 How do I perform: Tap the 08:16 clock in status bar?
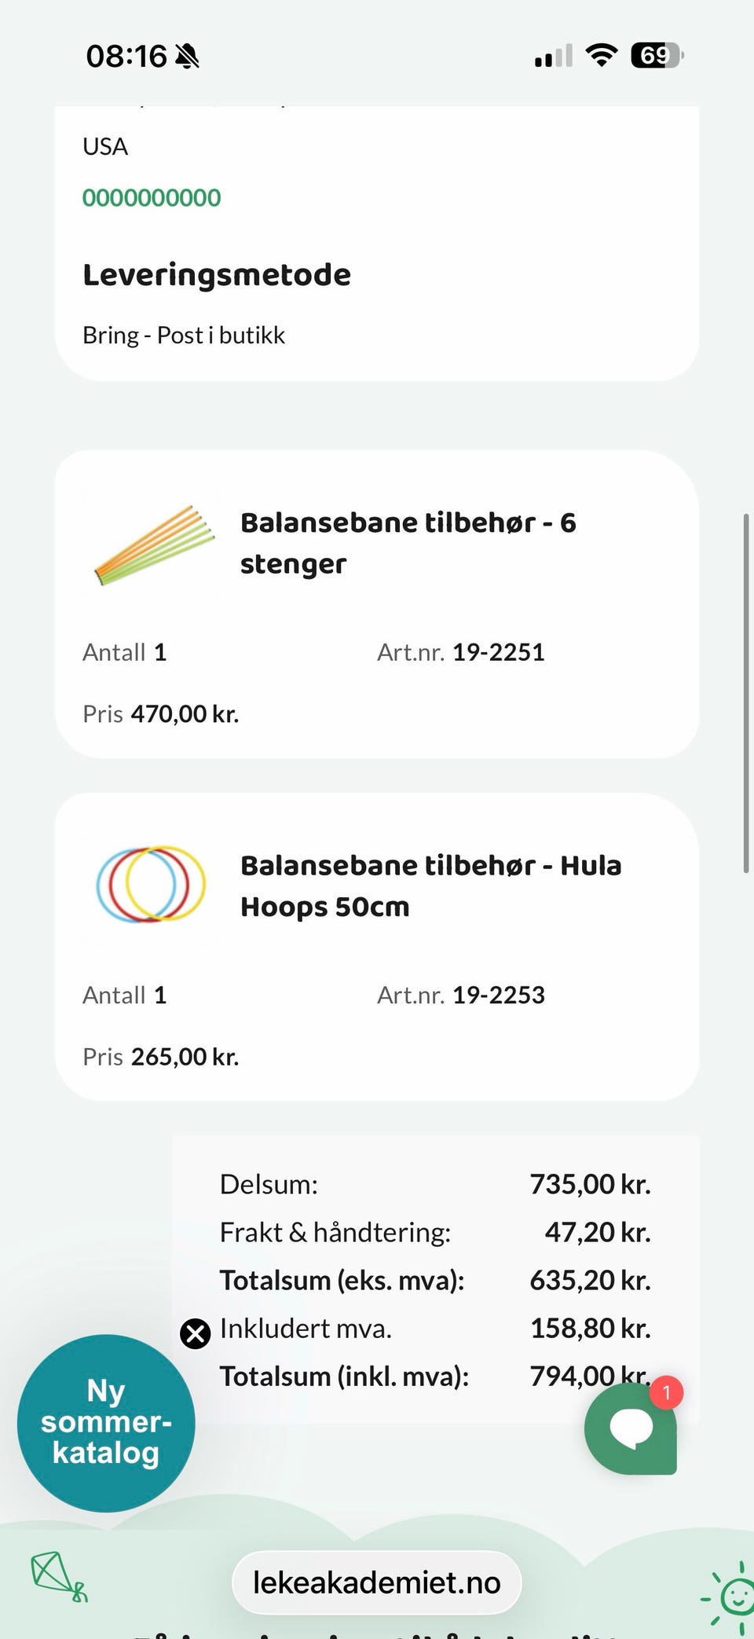(126, 57)
